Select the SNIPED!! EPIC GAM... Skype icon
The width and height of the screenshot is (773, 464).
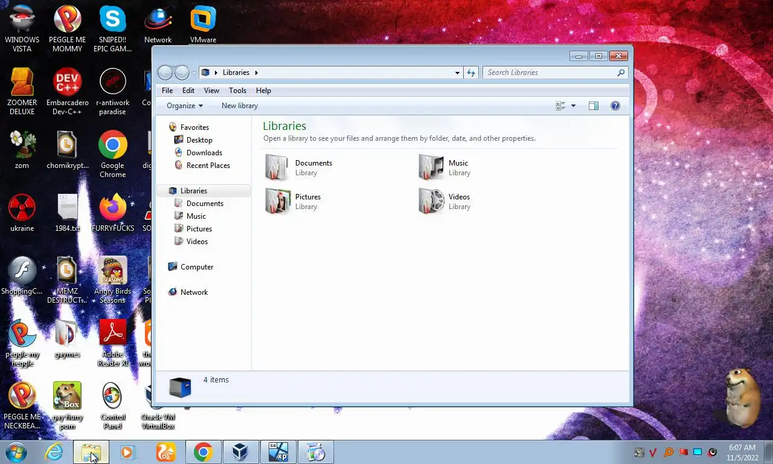click(113, 29)
